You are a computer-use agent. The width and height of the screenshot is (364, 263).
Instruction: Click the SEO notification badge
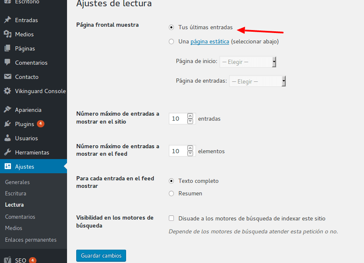[x=33, y=260]
